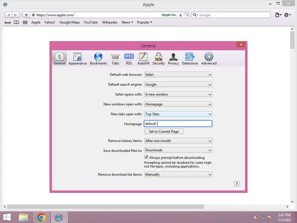Viewport: 297px width, 223px height.
Task: Expand the Default web browser dropdown
Action: click(178, 75)
